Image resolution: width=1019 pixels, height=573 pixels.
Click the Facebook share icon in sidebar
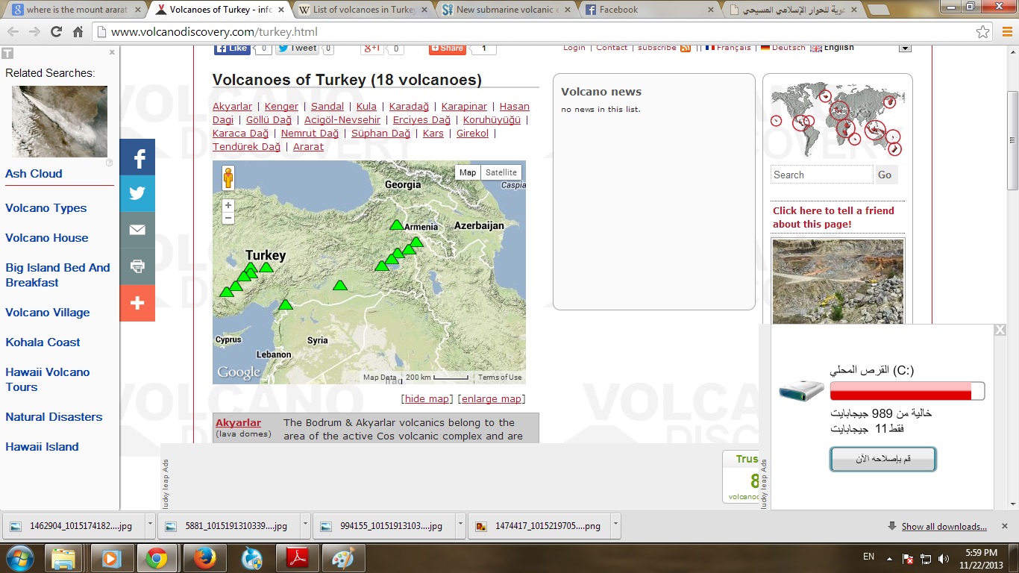tap(137, 157)
